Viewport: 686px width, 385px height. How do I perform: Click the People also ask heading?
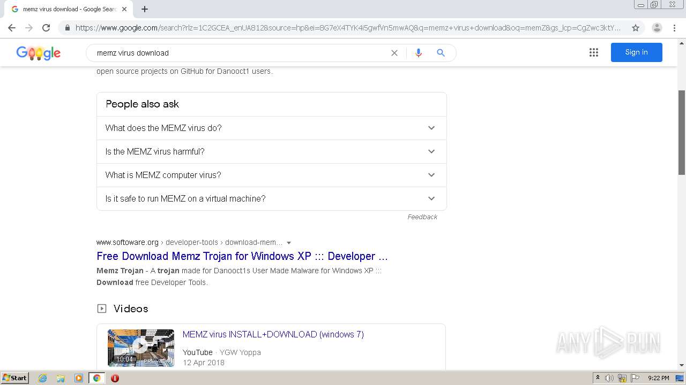pos(142,104)
